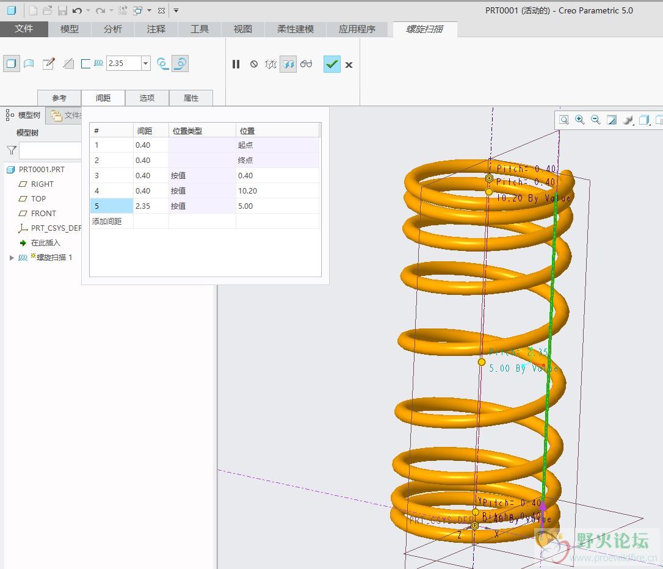Click the No preview icon
This screenshot has height=569, width=663.
point(254,64)
